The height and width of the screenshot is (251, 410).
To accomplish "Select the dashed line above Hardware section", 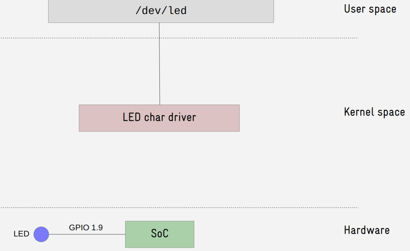I will [x=178, y=207].
